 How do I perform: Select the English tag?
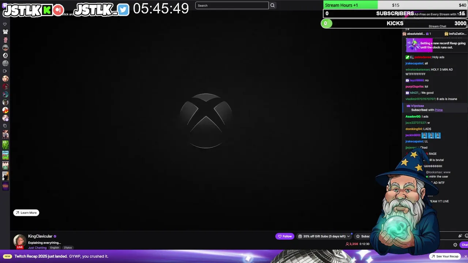(54, 248)
